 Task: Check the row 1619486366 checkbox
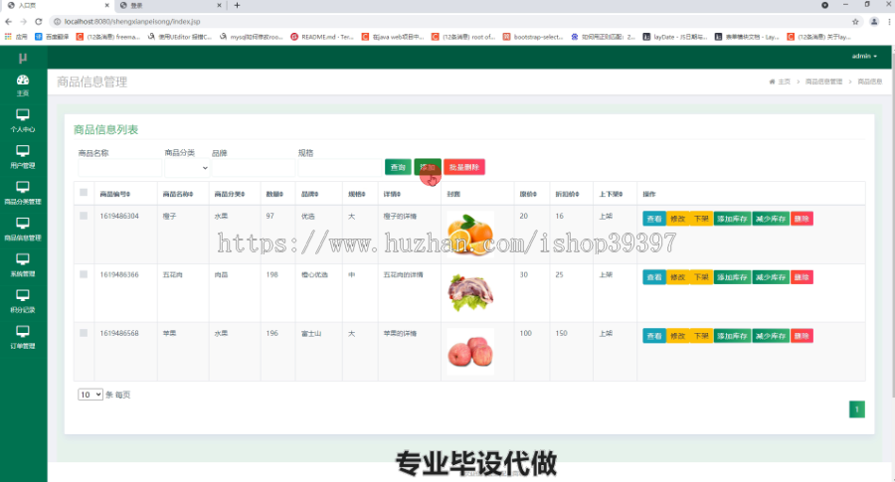click(84, 274)
